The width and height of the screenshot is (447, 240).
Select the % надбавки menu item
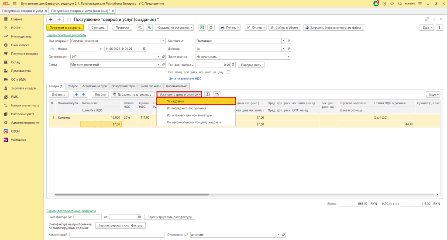[196, 101]
